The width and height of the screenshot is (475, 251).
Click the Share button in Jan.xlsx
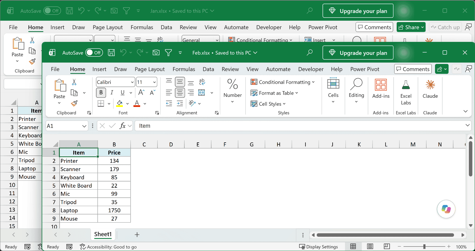[411, 27]
